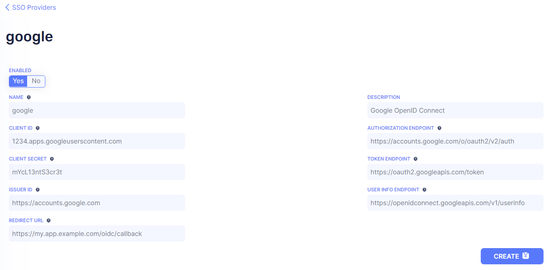Focus the Client Secret text box
550x270 pixels.
coord(97,172)
